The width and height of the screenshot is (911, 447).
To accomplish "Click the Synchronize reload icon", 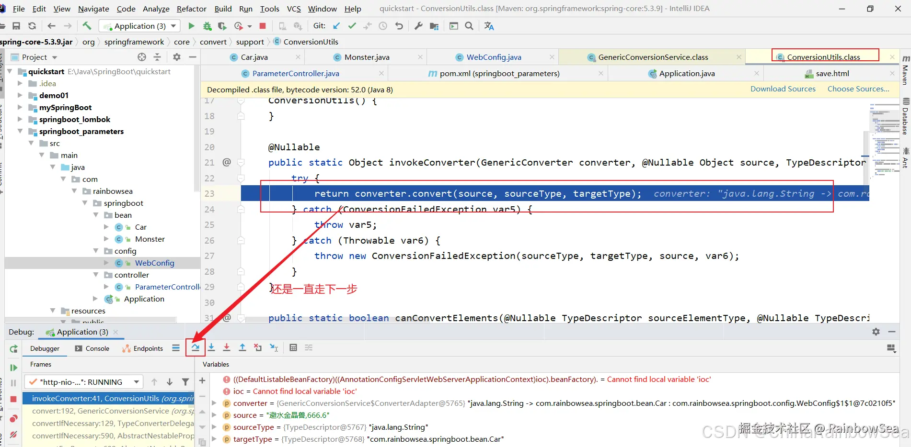I will [32, 26].
